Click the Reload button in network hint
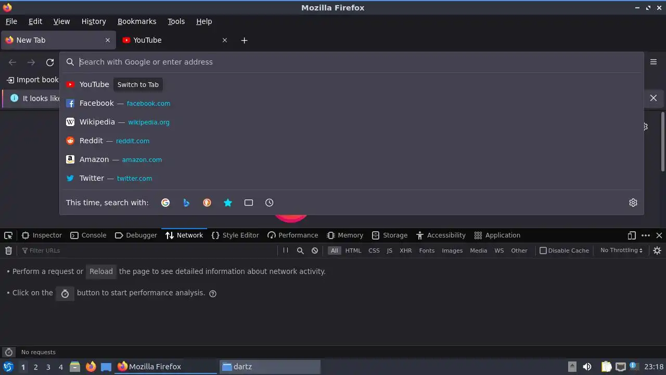 101,271
